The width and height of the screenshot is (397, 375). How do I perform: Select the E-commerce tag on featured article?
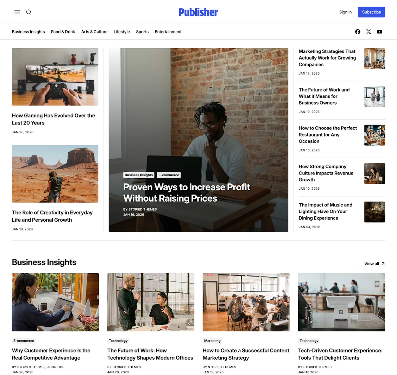coord(169,175)
